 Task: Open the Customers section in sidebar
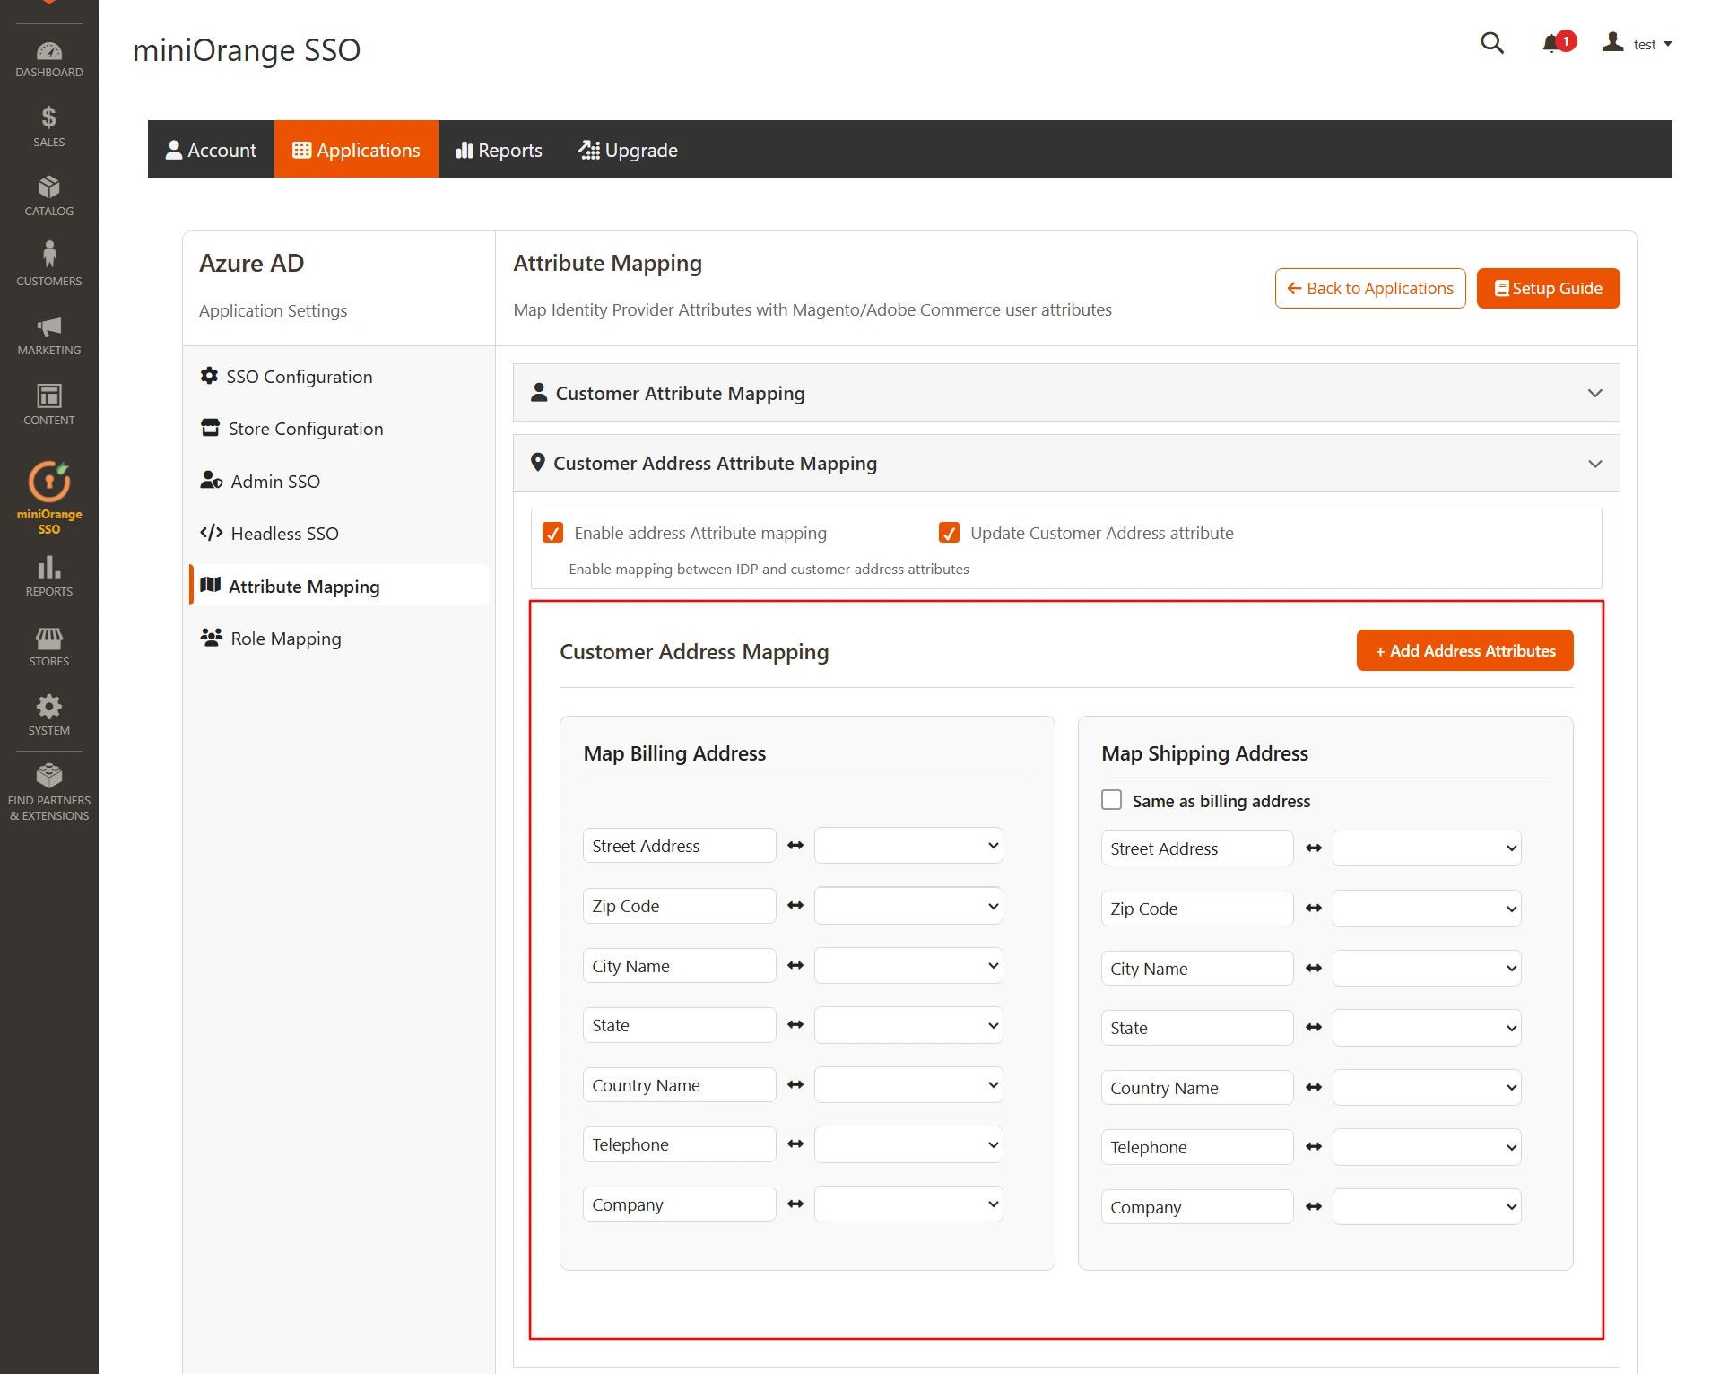click(48, 262)
